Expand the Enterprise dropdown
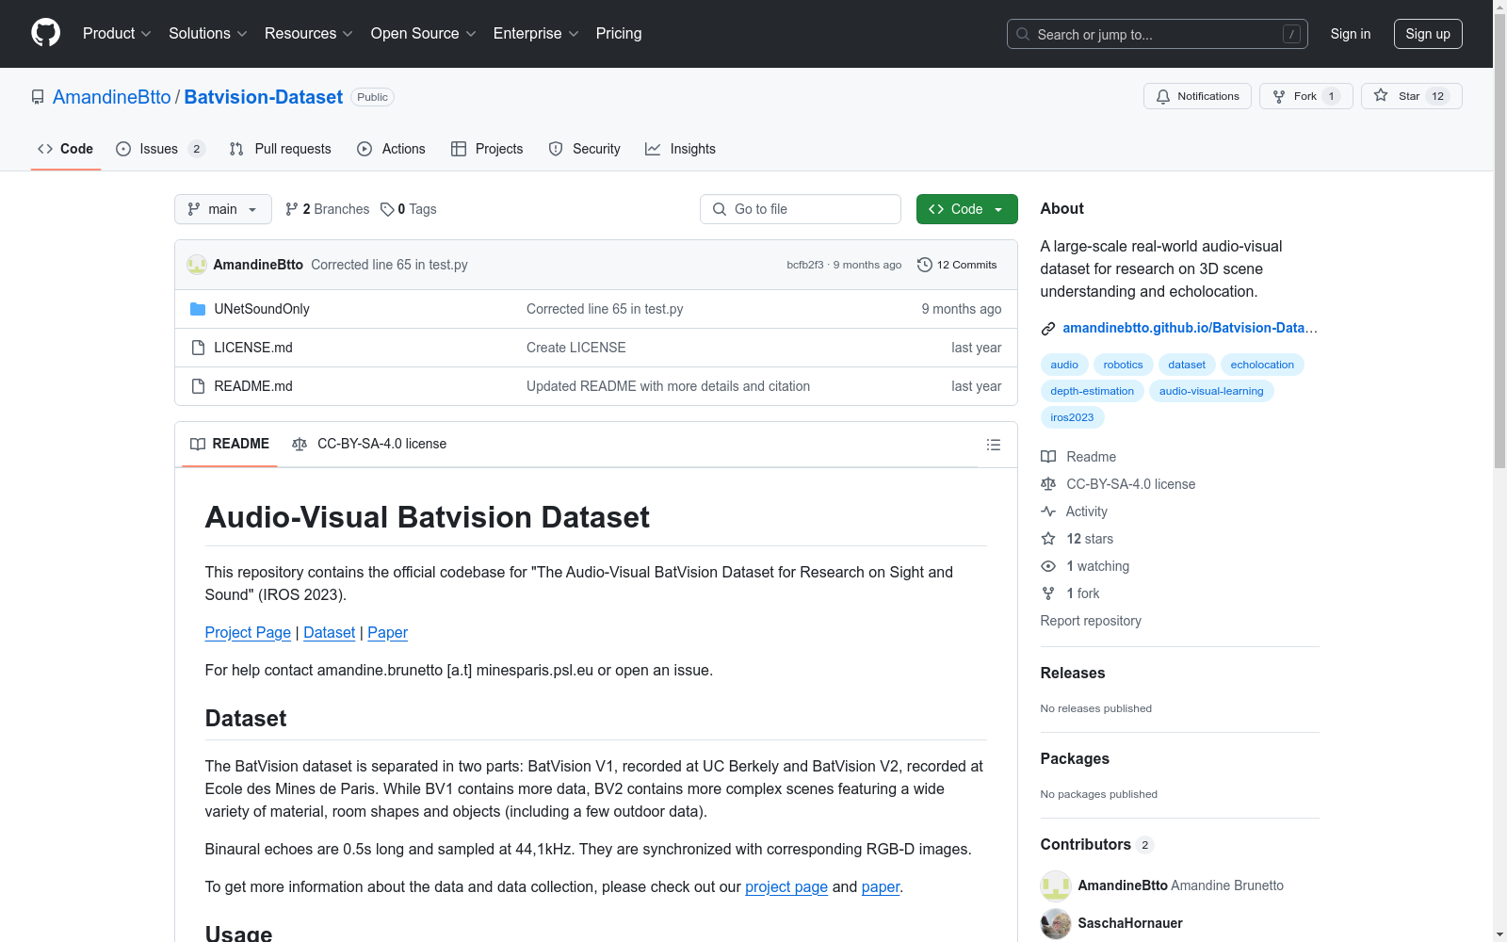1507x942 pixels. click(536, 34)
